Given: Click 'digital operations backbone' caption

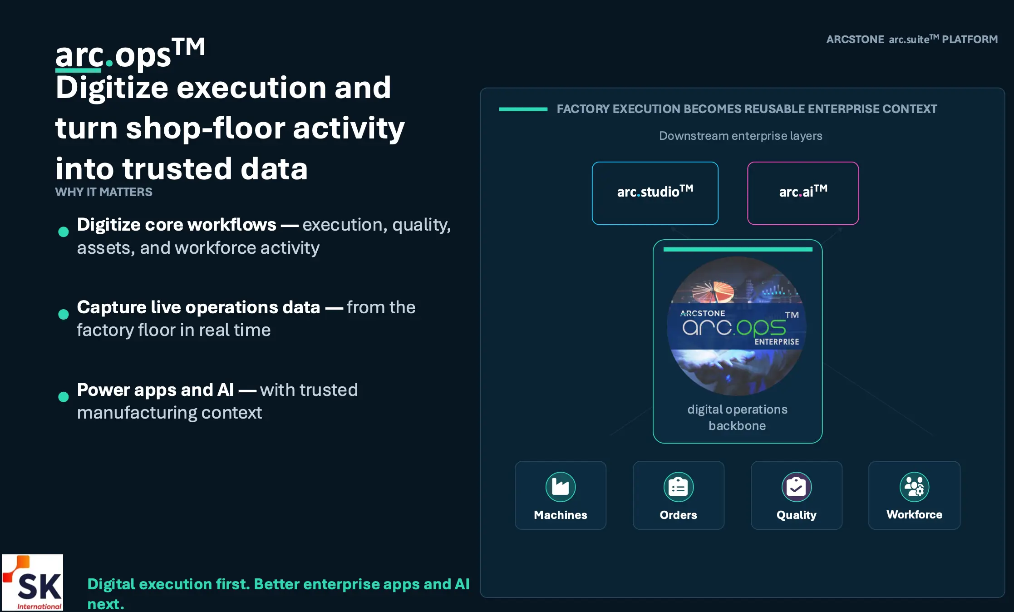Looking at the screenshot, I should [x=738, y=417].
